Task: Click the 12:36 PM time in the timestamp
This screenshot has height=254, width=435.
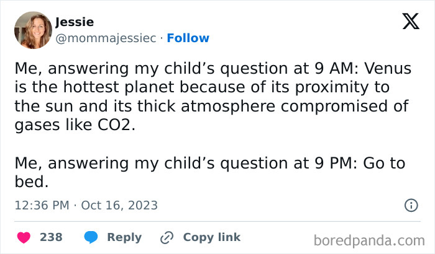Action: click(40, 205)
